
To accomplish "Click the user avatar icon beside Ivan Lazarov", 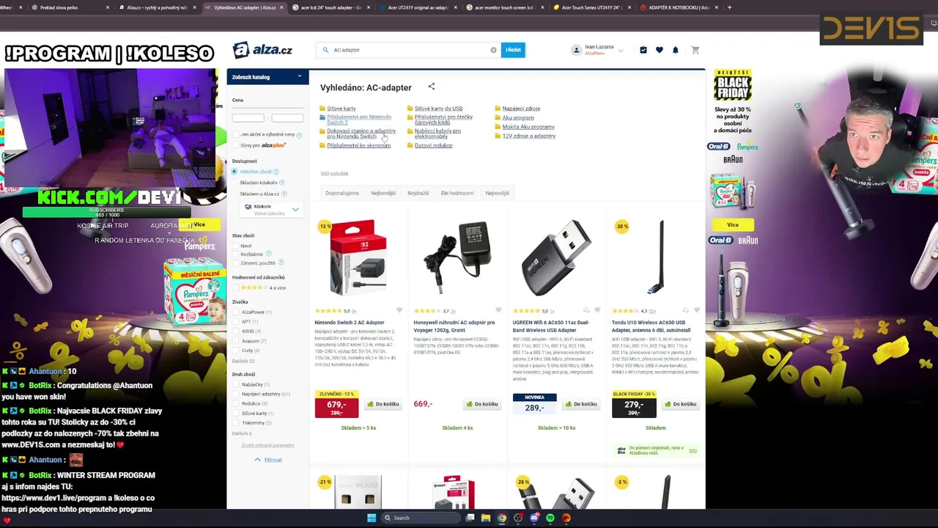I will point(577,50).
